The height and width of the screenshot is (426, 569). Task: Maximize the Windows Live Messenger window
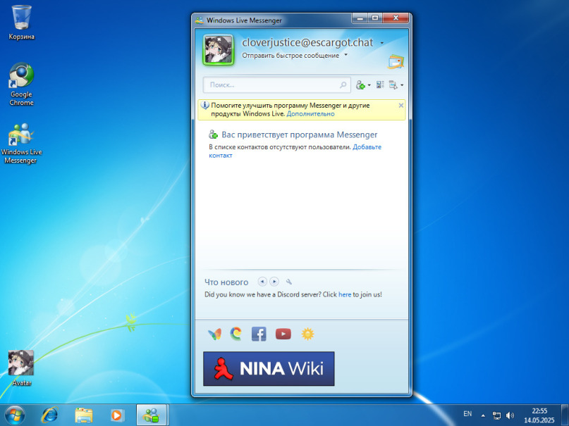point(375,18)
